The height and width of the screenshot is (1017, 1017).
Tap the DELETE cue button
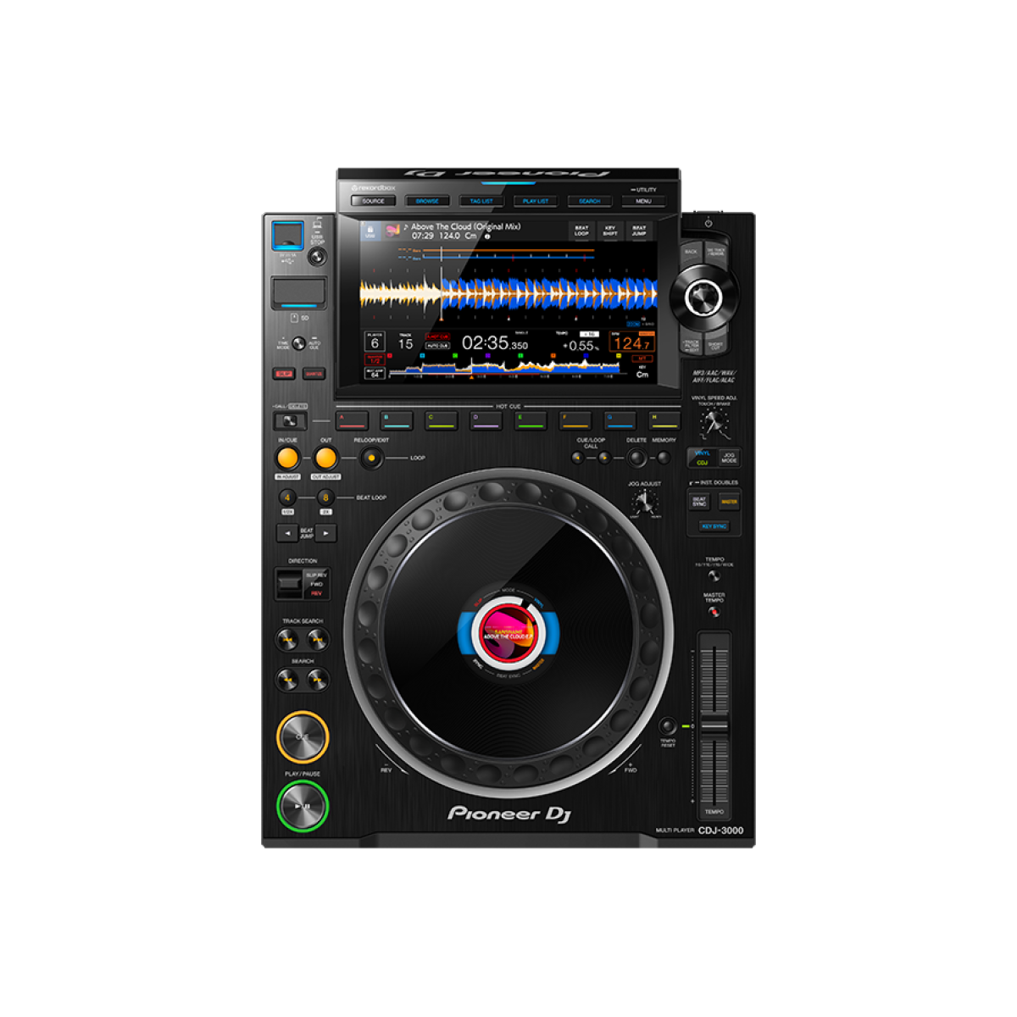click(636, 458)
